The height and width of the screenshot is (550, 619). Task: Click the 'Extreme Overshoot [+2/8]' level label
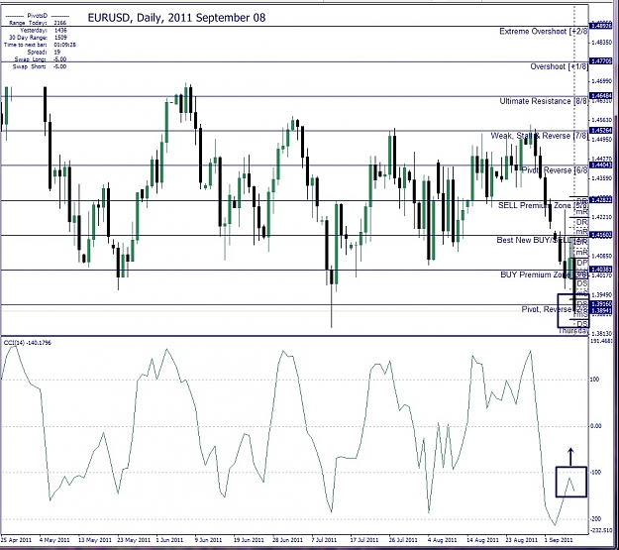pyautogui.click(x=543, y=31)
